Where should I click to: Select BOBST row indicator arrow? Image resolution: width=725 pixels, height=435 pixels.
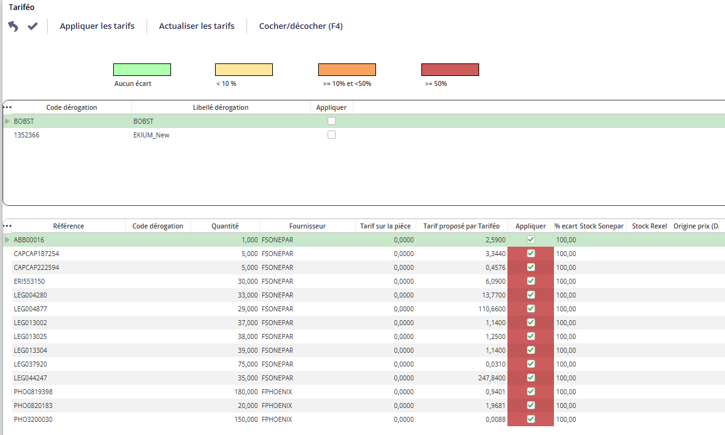pyautogui.click(x=7, y=121)
